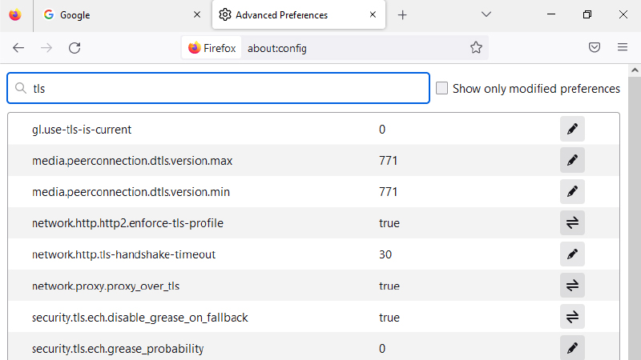Click the scrollbar up arrow

coord(635,70)
